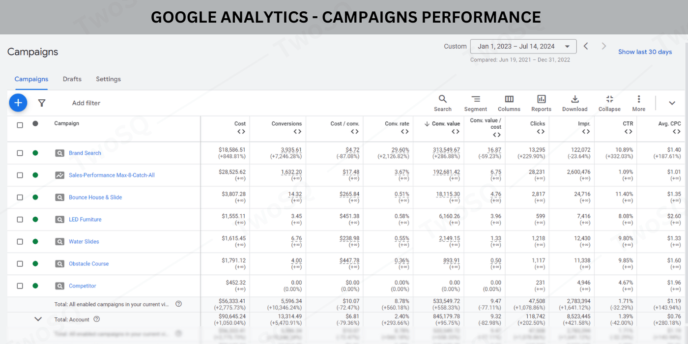Expand the toolbar chevron at far right
Viewport: 688px width, 344px height.
tap(672, 103)
